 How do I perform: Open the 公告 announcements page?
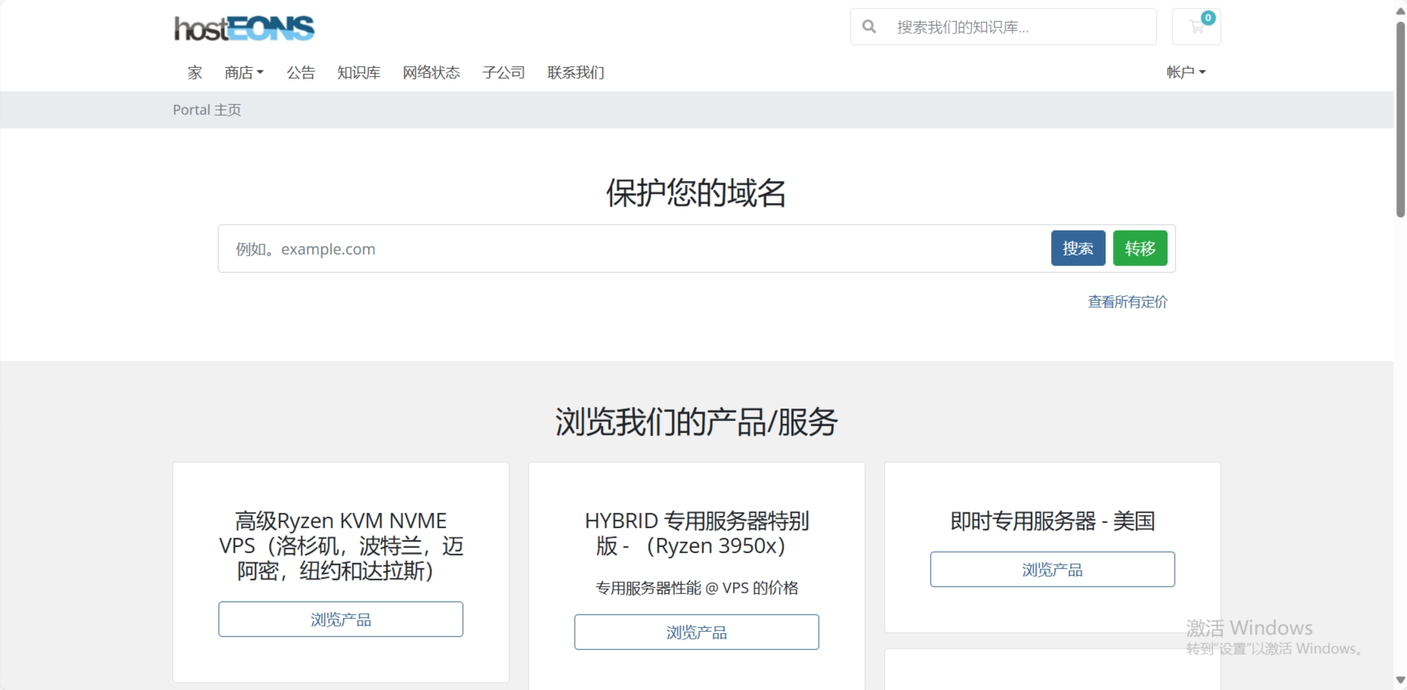(301, 73)
